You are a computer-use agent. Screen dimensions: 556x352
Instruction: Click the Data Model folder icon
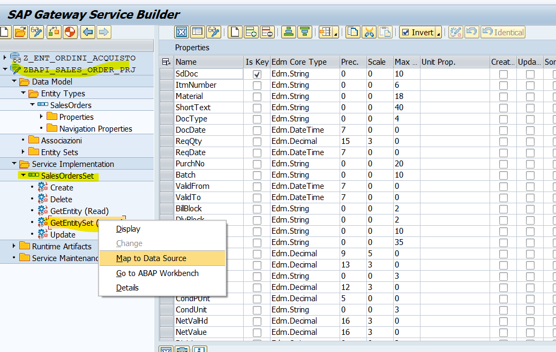click(25, 82)
